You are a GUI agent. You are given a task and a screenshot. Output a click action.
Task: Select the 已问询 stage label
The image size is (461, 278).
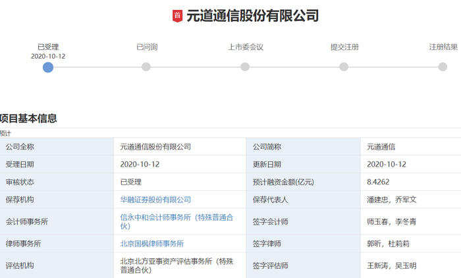click(x=147, y=47)
